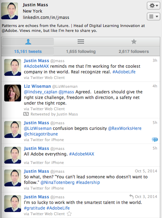
Task: Click avatar on the 3h AdobeMAX tweet
Action: tap(13, 67)
